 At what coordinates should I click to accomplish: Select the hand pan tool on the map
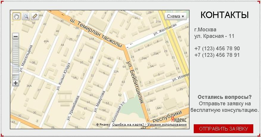16,16
